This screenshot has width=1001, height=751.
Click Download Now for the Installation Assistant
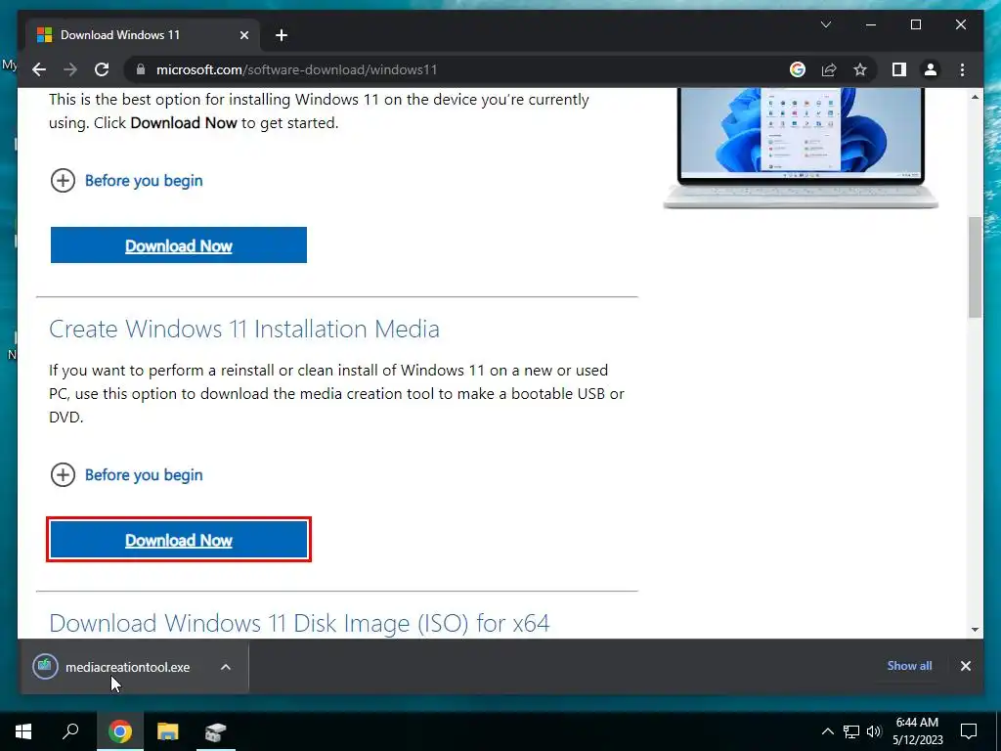point(179,245)
